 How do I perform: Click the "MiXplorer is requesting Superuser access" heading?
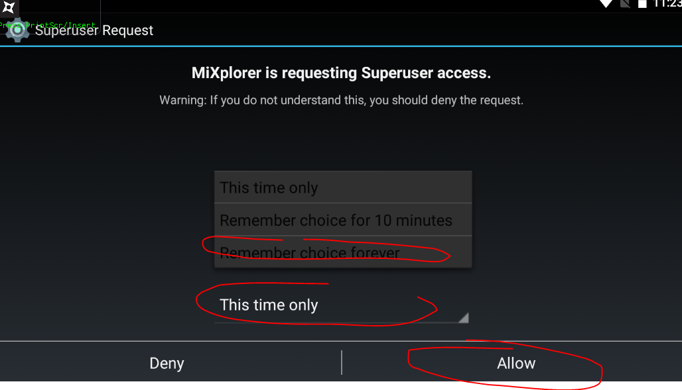(341, 73)
